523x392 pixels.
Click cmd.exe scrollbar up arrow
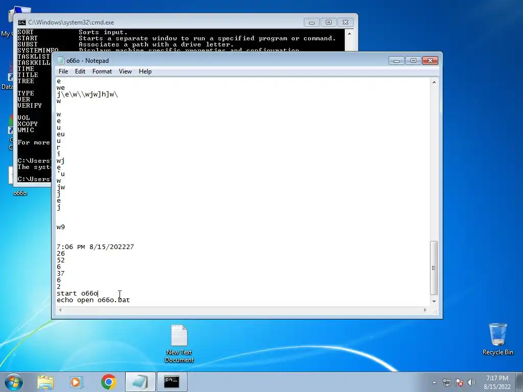point(349,34)
